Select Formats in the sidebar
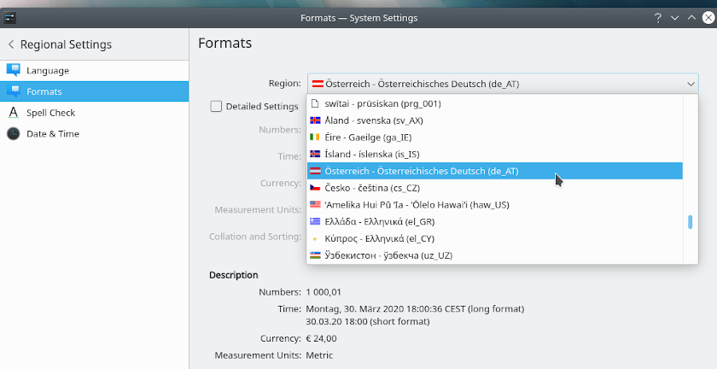The height and width of the screenshot is (369, 717). 94,91
